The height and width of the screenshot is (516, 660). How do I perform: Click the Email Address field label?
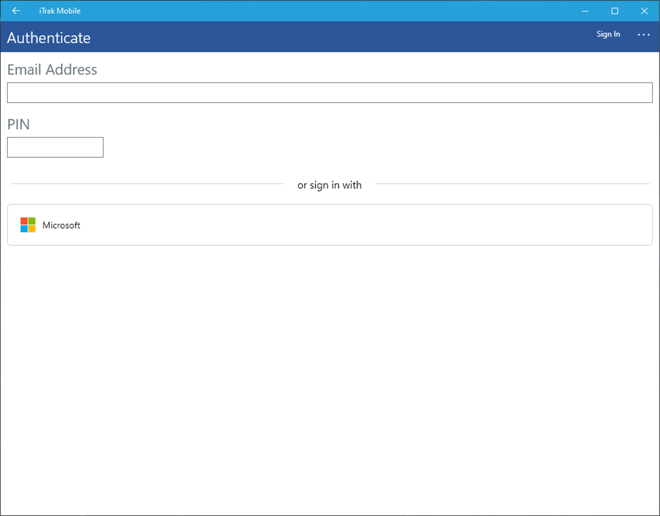(52, 69)
